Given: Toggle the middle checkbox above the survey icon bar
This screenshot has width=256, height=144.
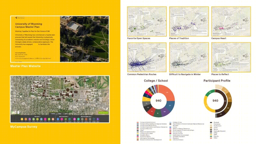Looking at the screenshot, I should click(57, 114).
